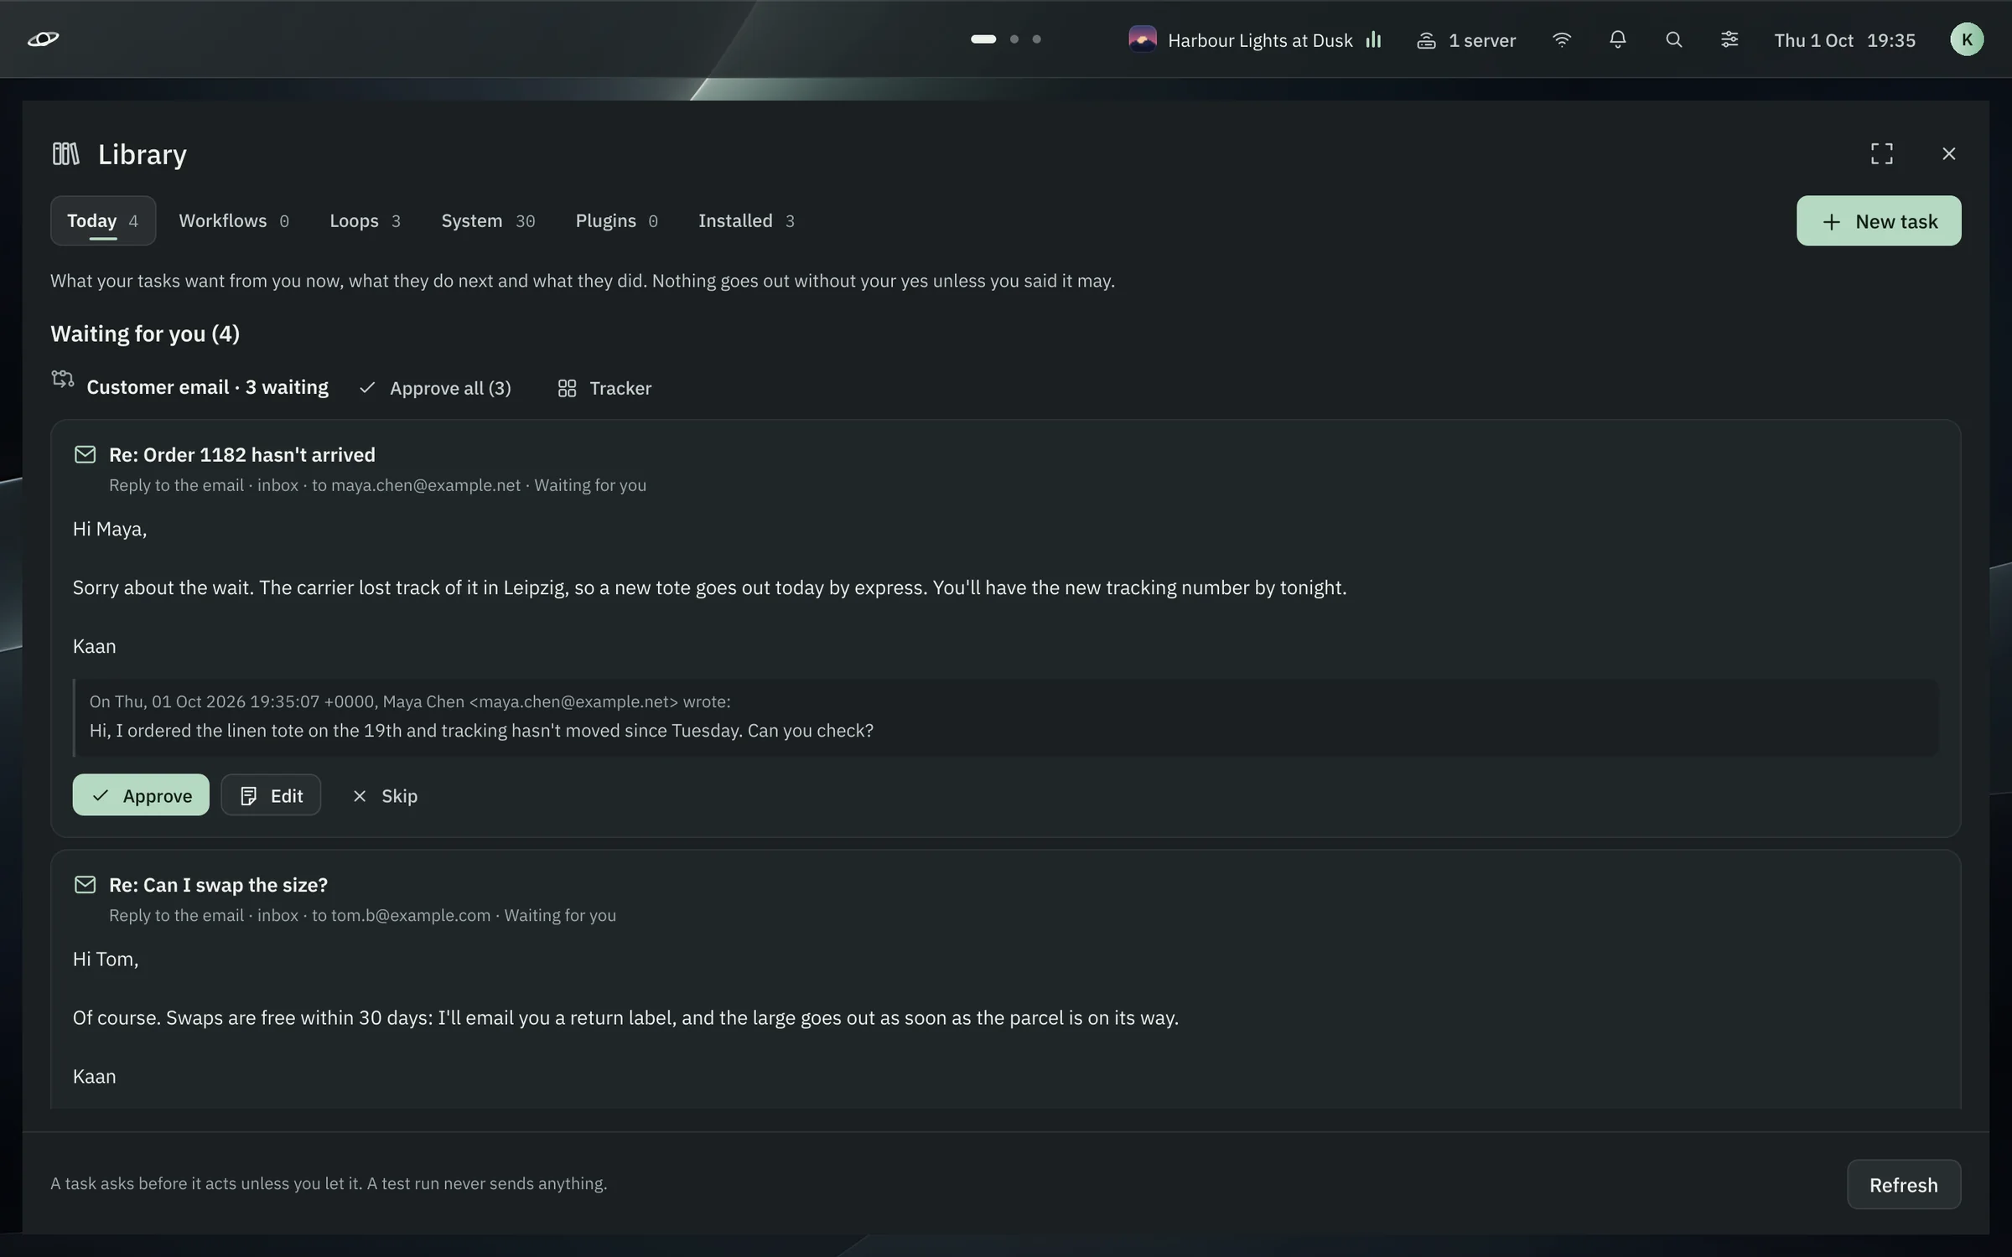Click the Wi-Fi status icon
Screen dimensions: 2012x1257
point(1561,39)
